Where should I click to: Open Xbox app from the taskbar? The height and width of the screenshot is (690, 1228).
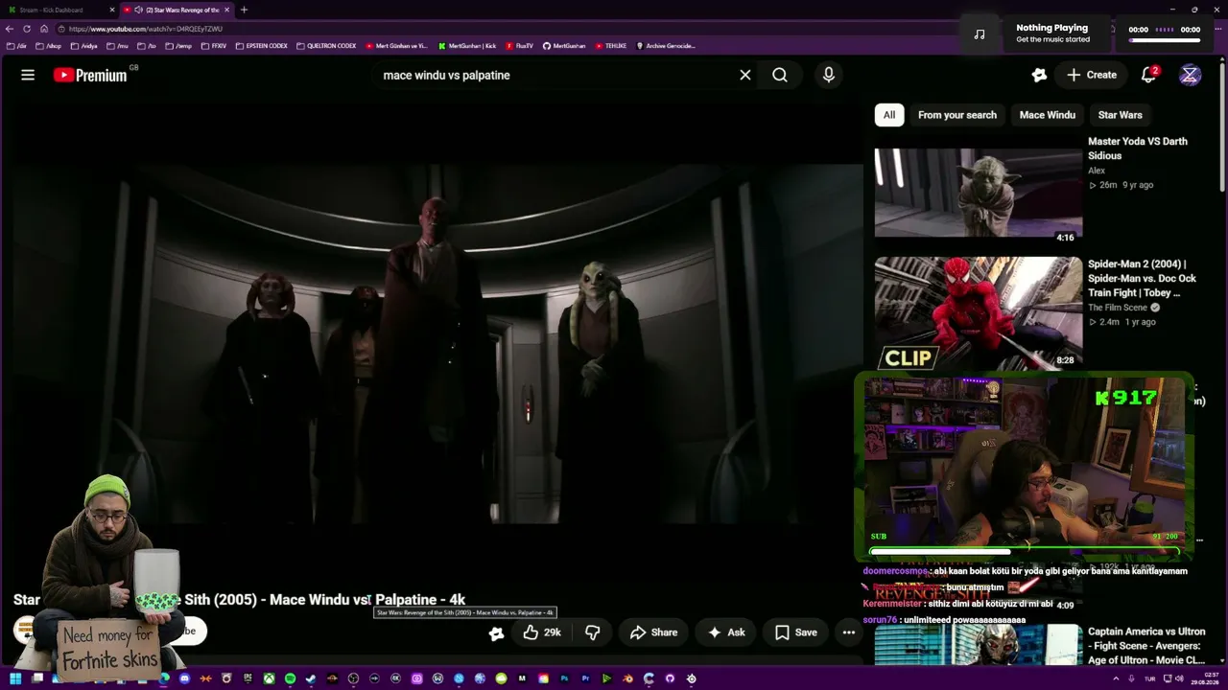coord(269,678)
